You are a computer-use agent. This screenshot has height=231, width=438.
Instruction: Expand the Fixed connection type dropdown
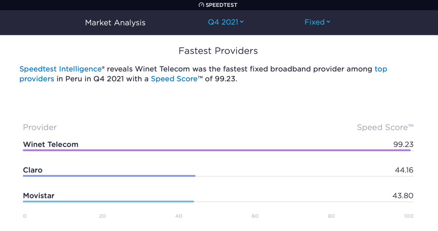pyautogui.click(x=317, y=22)
